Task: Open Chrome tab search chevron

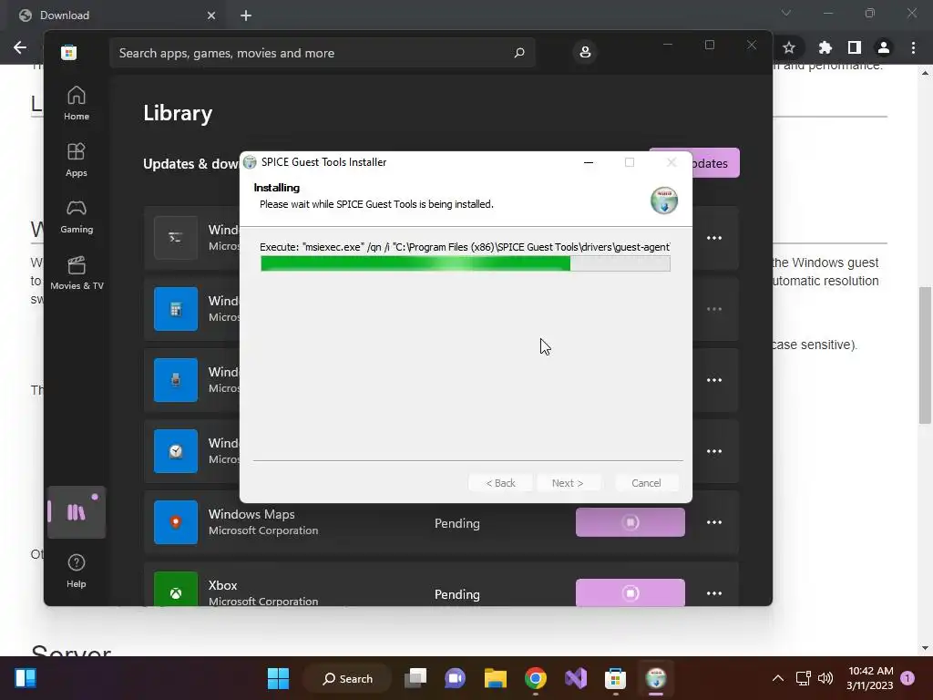Action: coord(786,13)
